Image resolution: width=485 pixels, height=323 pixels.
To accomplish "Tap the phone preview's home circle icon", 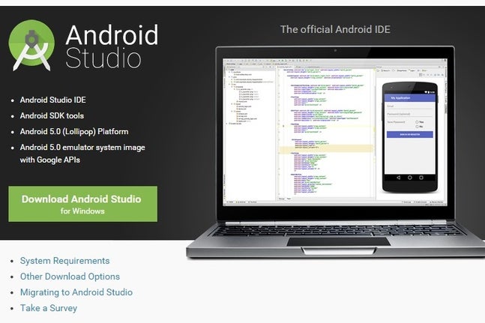I will point(410,178).
